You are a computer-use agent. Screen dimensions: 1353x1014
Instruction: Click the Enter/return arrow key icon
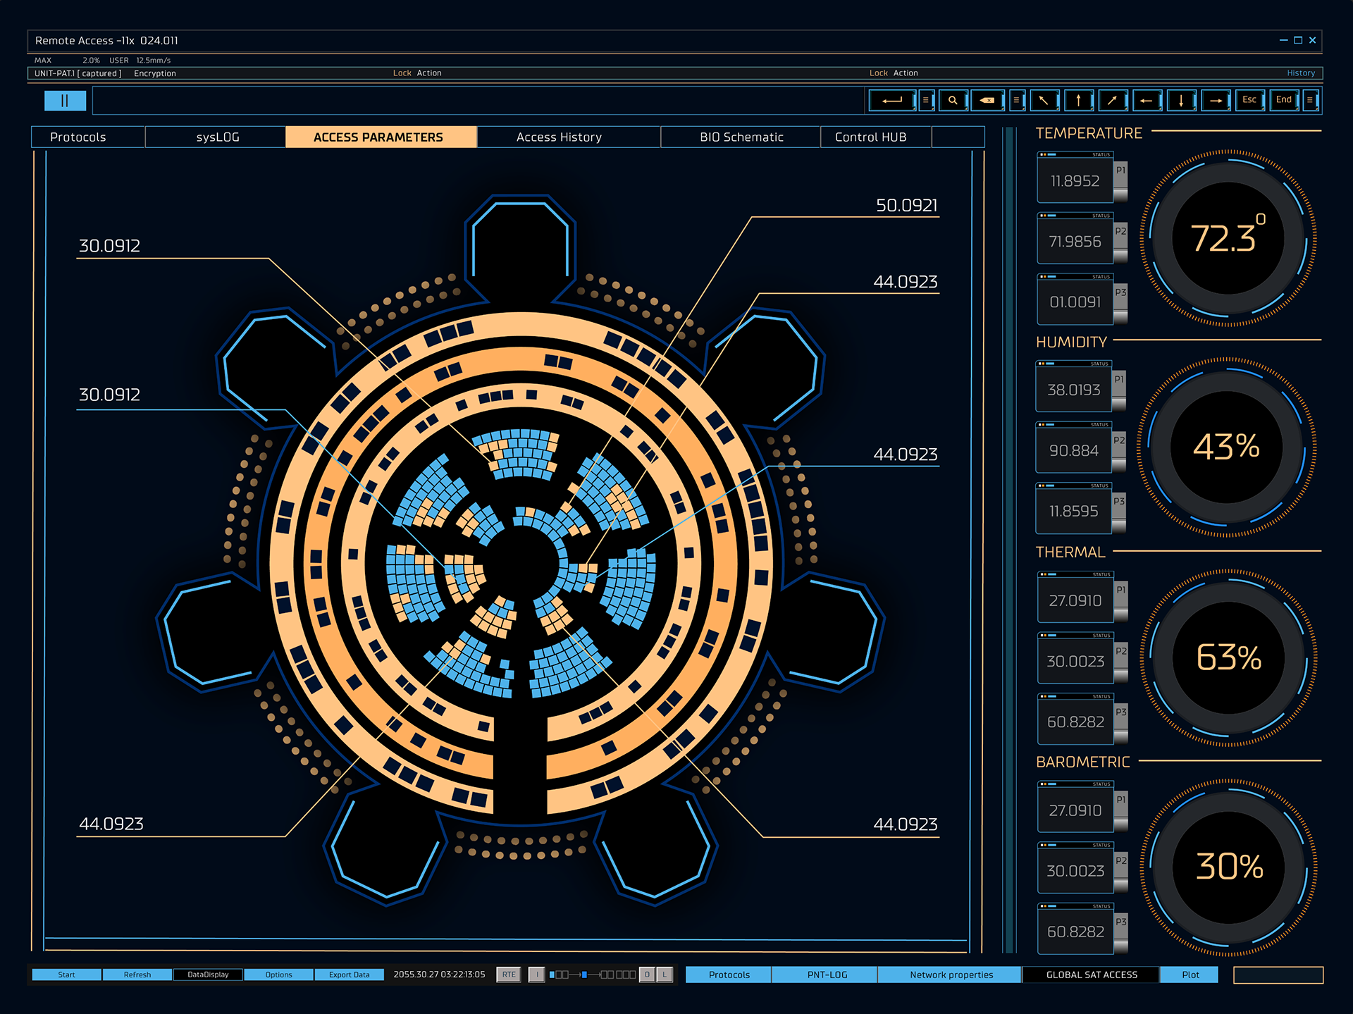click(892, 101)
